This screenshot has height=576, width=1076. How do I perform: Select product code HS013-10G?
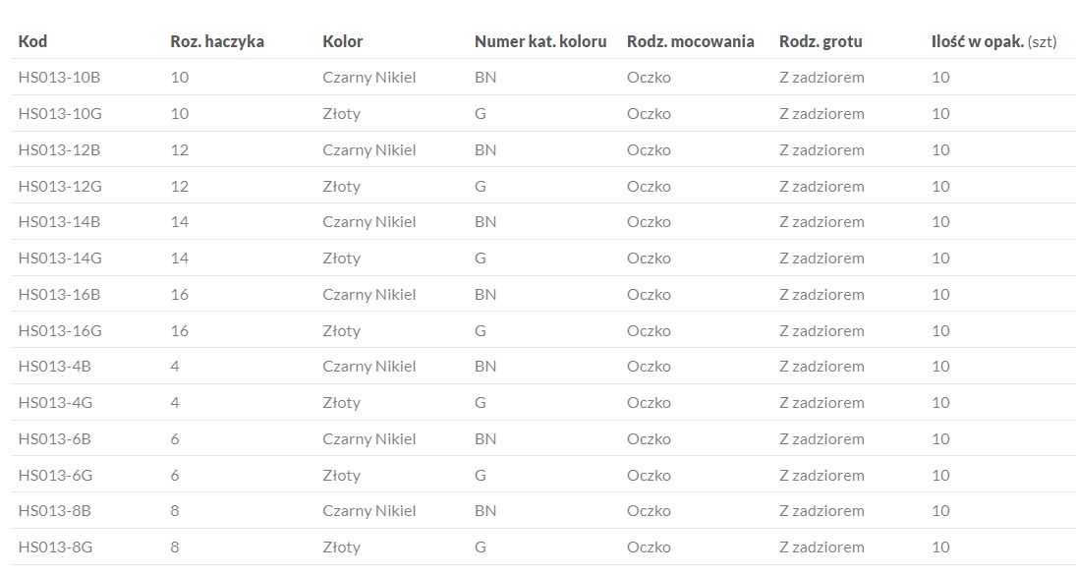(60, 113)
